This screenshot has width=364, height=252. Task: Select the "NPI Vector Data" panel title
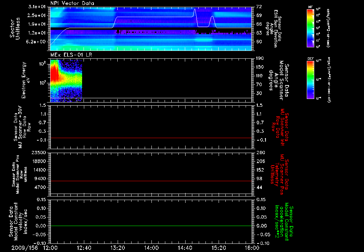[x=72, y=3]
